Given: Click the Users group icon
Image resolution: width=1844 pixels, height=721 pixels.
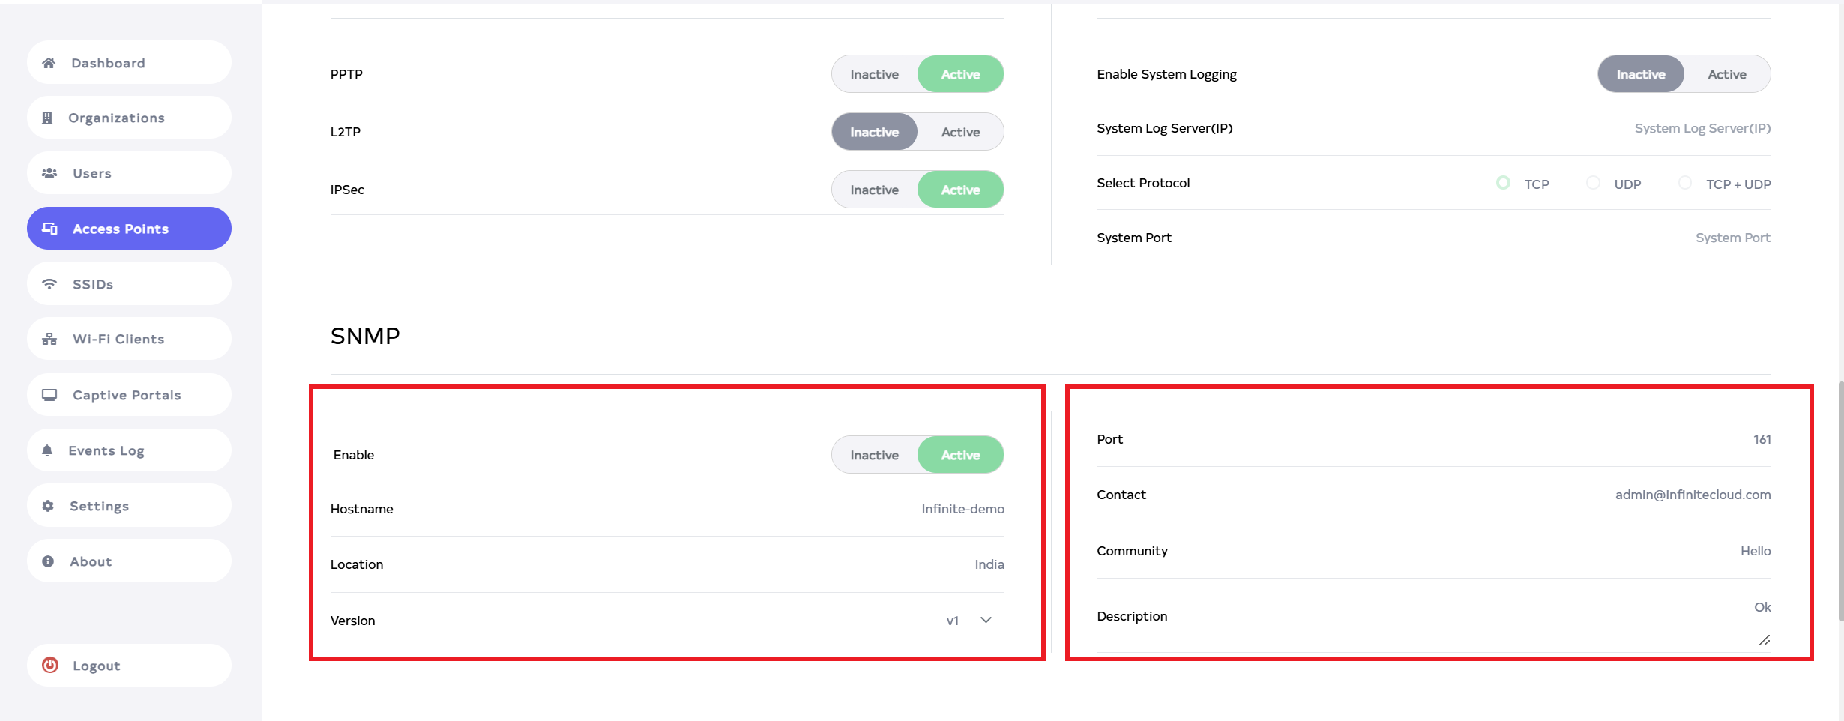Looking at the screenshot, I should [49, 173].
